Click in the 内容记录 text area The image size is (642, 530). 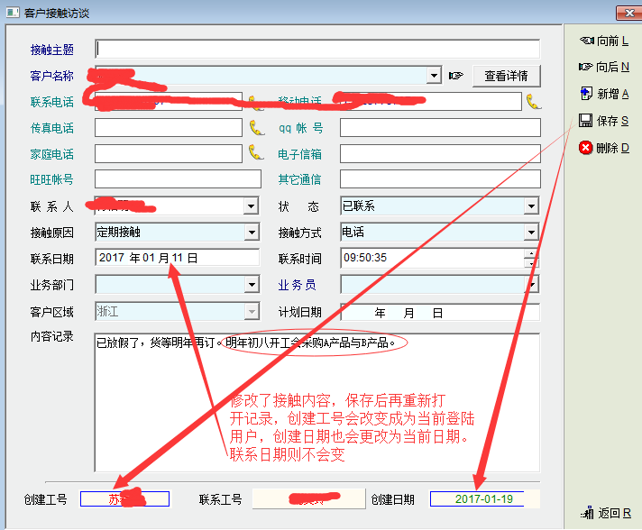316,406
